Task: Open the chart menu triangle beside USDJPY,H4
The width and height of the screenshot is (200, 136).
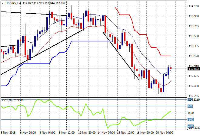Action: point(3,3)
